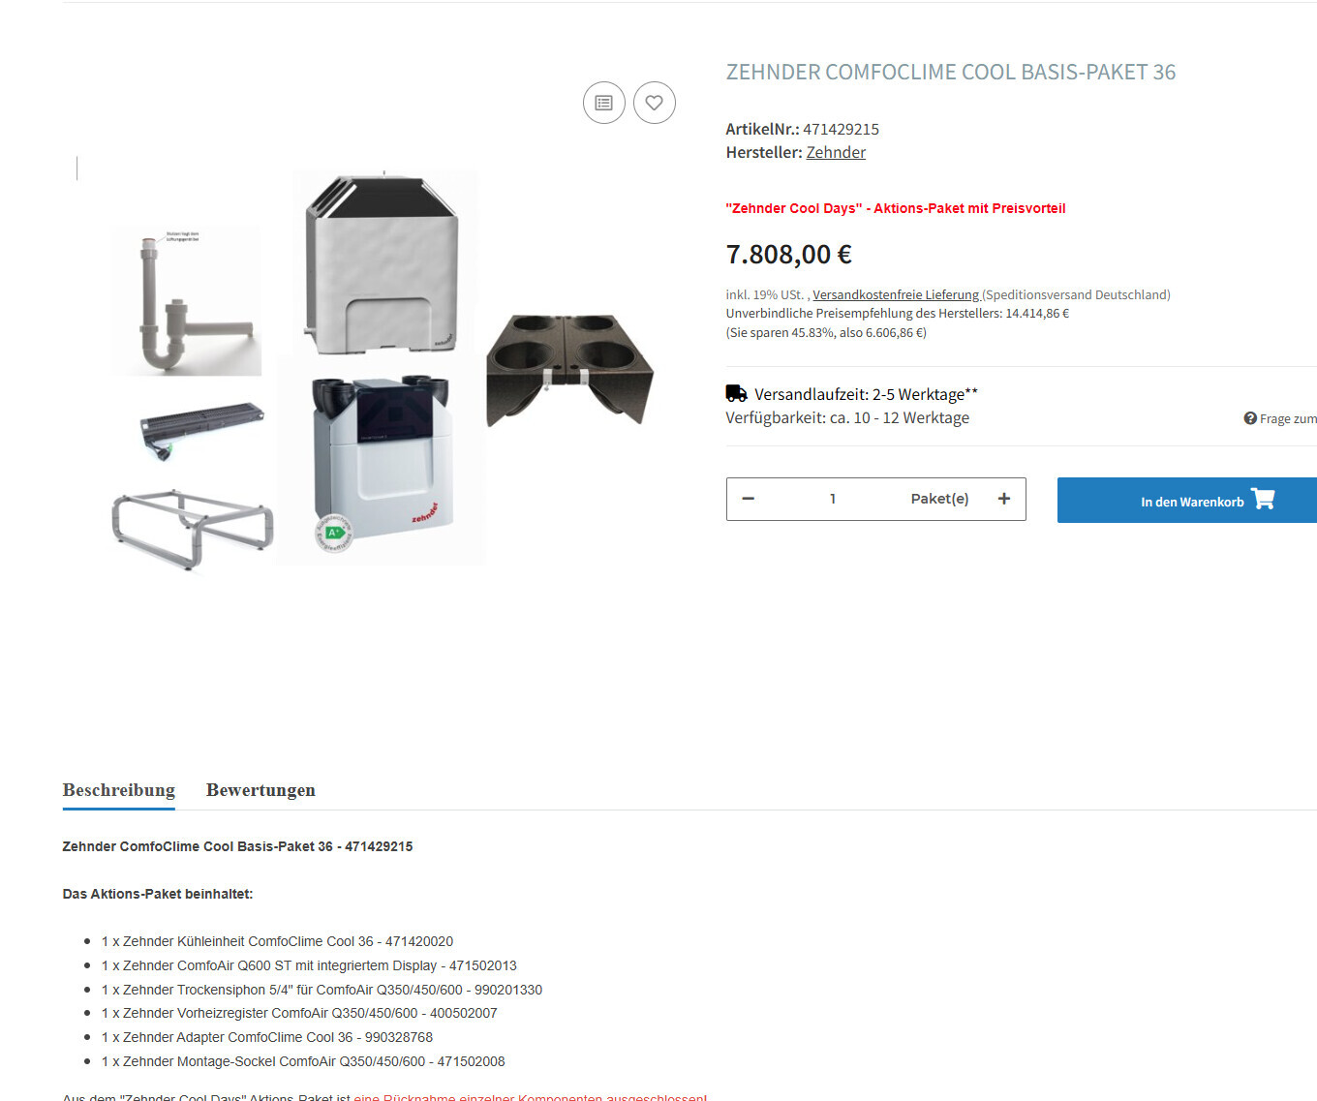
Task: Click the shopping cart icon
Action: pos(1263,499)
